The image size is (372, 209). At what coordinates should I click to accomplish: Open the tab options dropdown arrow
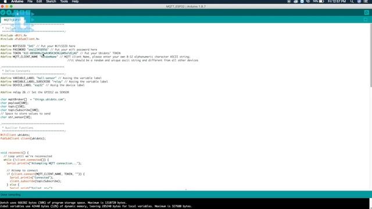[x=366, y=20]
